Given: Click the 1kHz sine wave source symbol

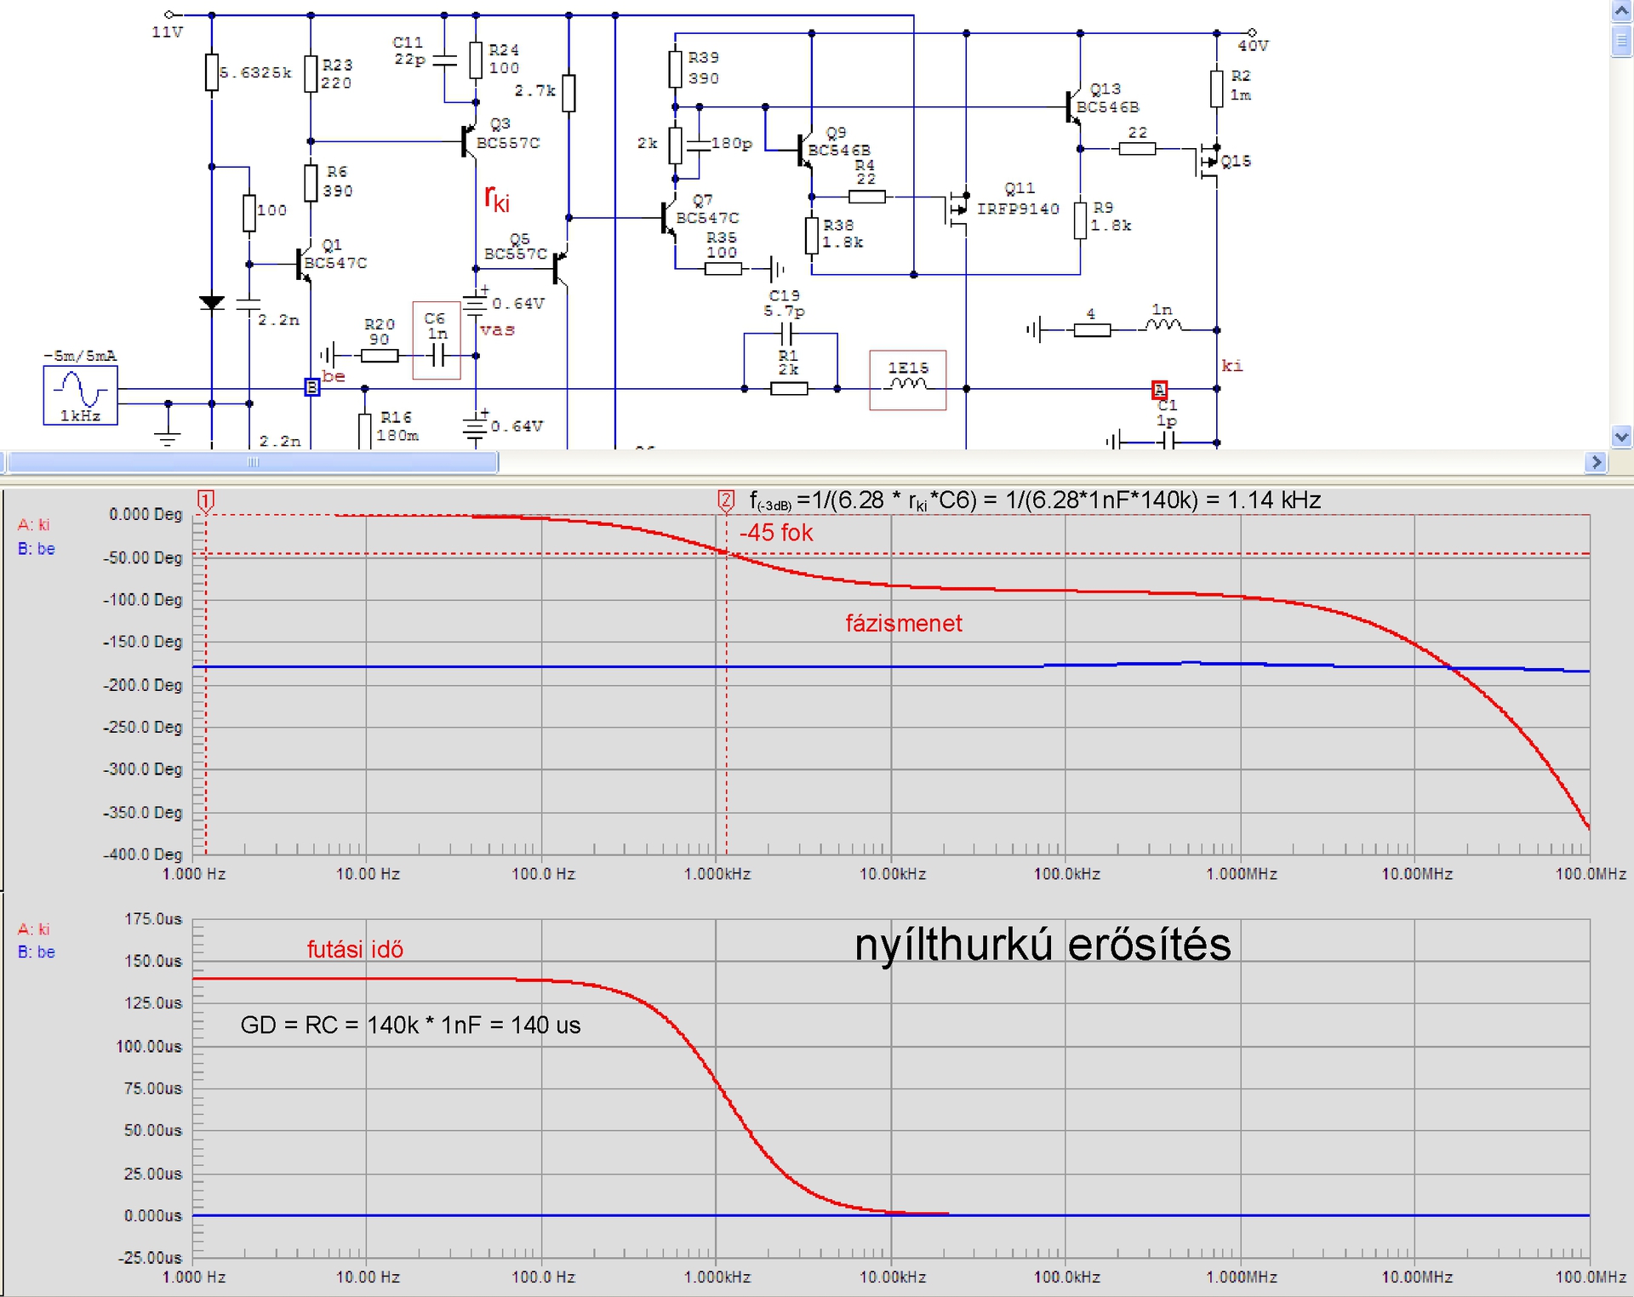Looking at the screenshot, I should 80,394.
